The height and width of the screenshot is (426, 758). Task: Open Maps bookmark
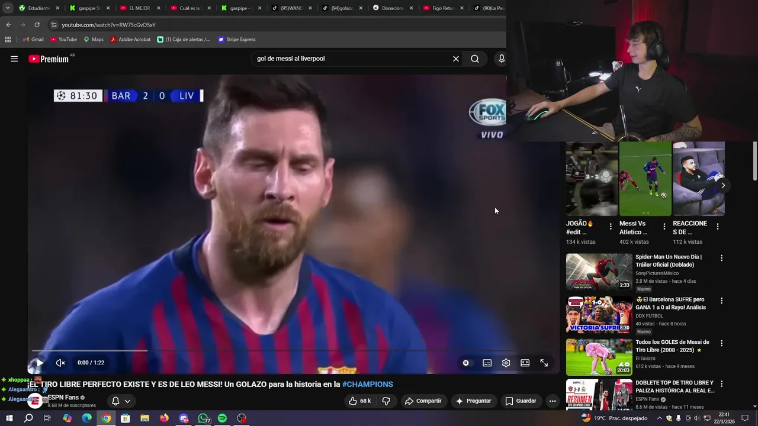[93, 40]
